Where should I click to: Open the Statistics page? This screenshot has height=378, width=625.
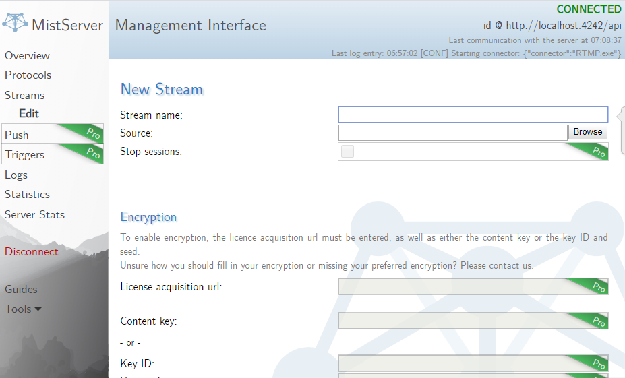point(27,194)
